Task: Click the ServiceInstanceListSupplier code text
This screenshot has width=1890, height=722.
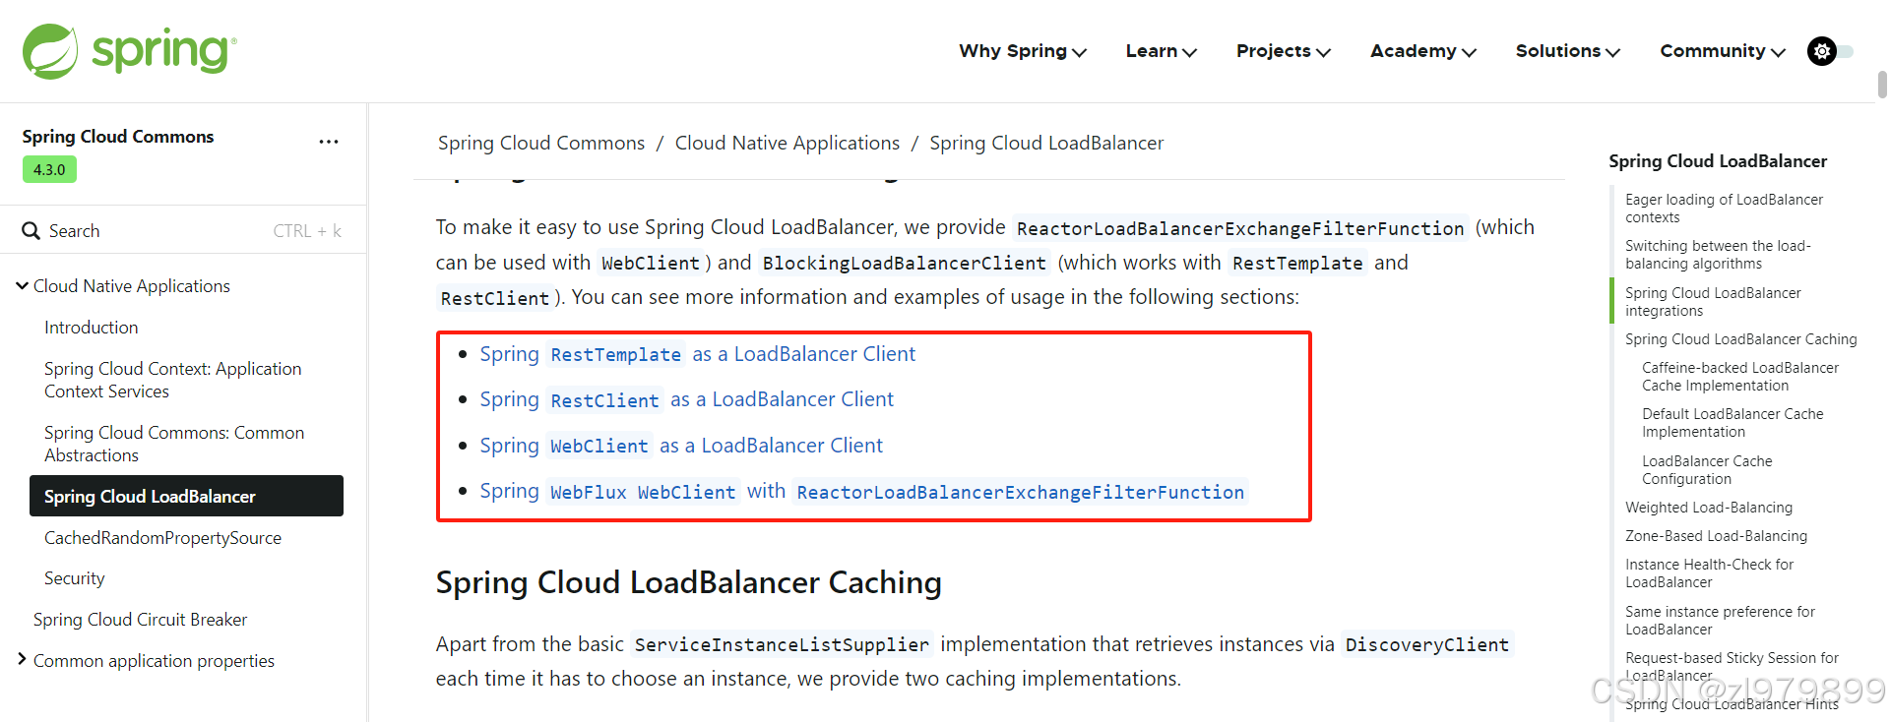Action: pyautogui.click(x=782, y=644)
